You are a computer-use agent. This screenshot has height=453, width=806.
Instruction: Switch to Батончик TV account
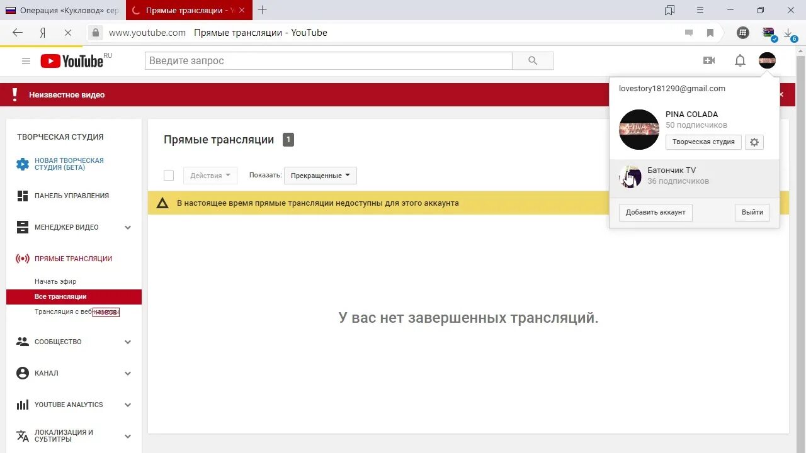695,177
